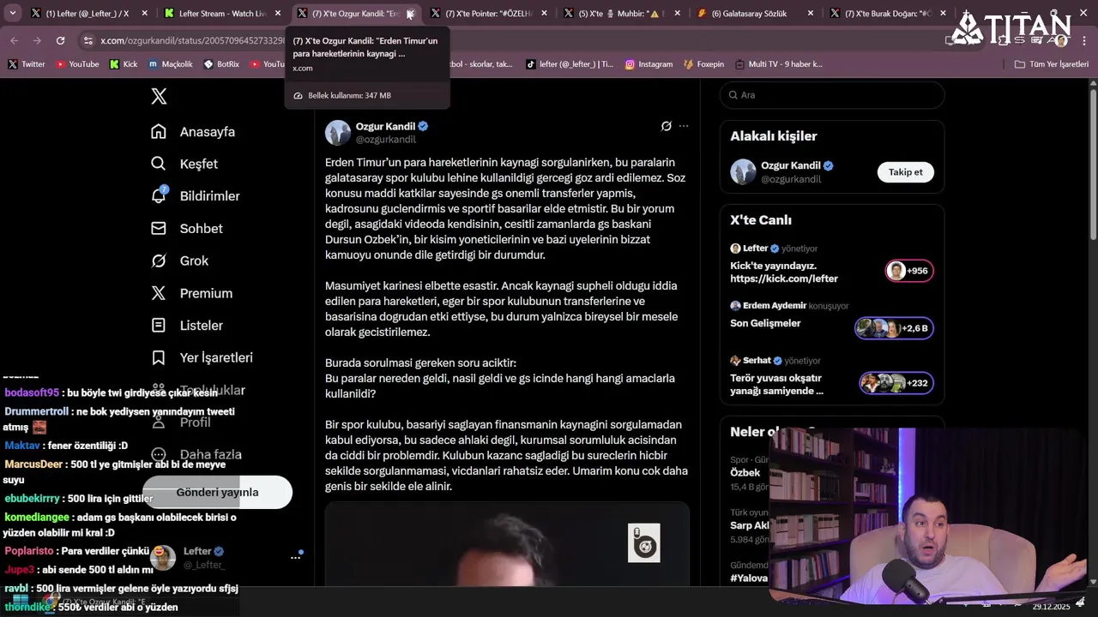Follow Ozgur Kandil with Takip et
The width and height of the screenshot is (1098, 617).
(x=905, y=172)
